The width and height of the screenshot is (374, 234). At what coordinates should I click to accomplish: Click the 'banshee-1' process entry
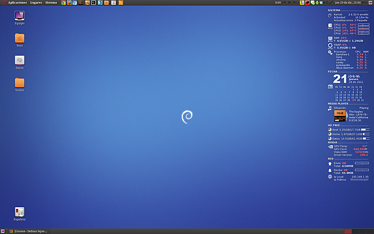coord(342,54)
